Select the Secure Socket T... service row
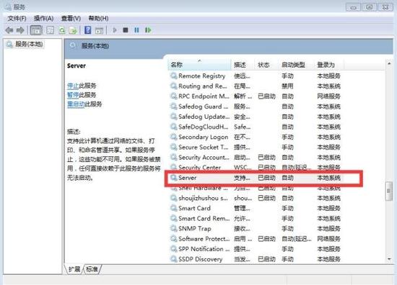 256,147
